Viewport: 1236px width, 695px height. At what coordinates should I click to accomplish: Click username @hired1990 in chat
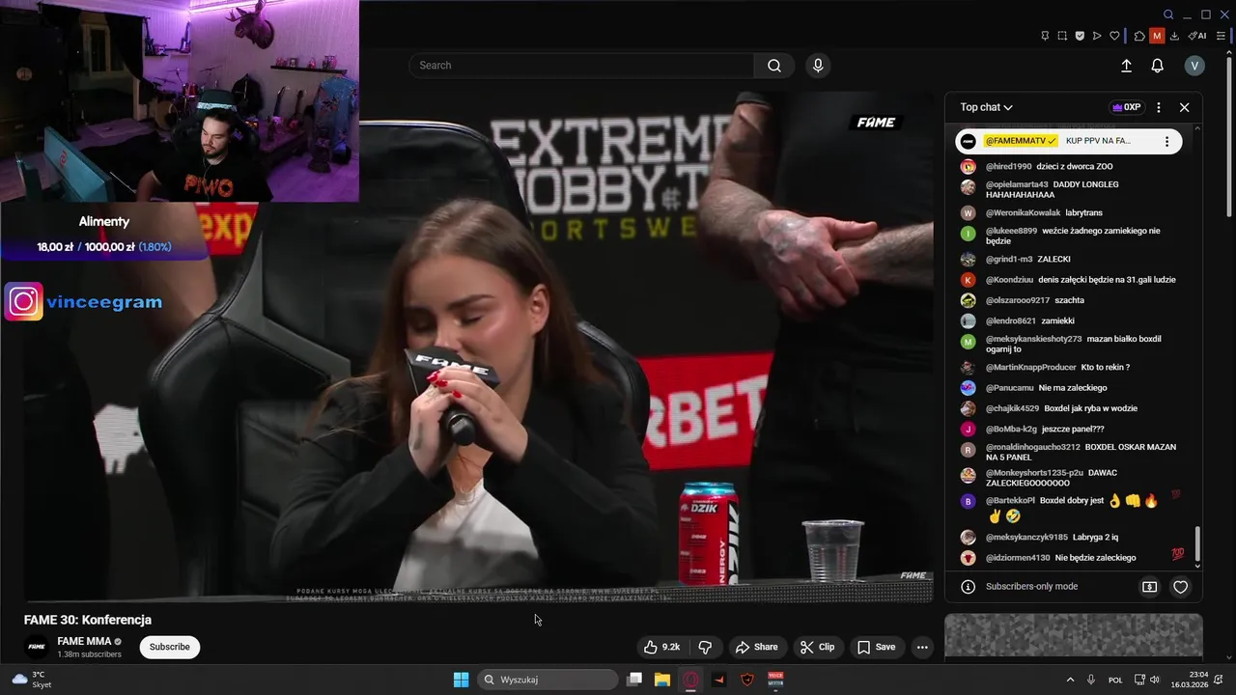coord(1008,167)
